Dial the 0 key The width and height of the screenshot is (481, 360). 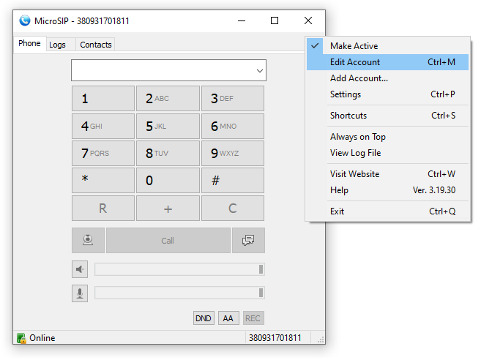click(168, 180)
